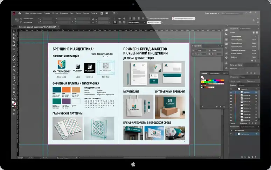The height and width of the screenshot is (170, 271).
Task: Open the zoom level dropdown in the status bar
Action: coord(26,157)
